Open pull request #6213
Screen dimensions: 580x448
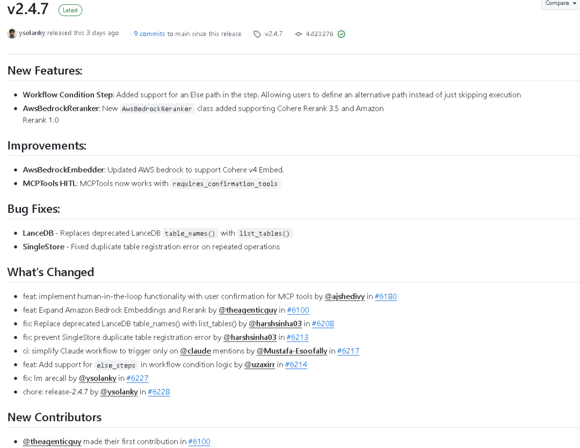(x=297, y=337)
